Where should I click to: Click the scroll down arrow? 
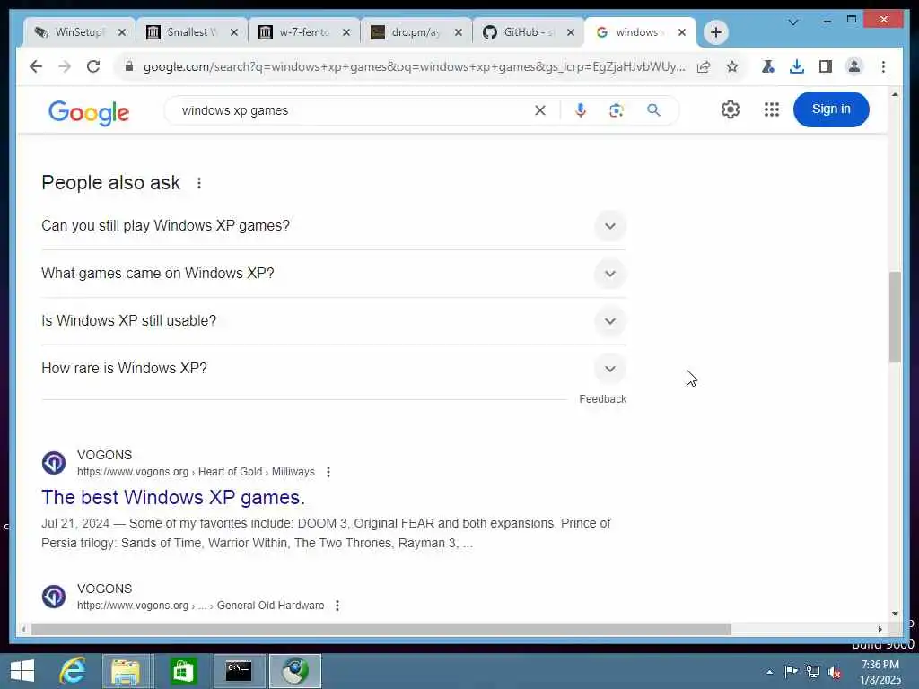point(895,614)
